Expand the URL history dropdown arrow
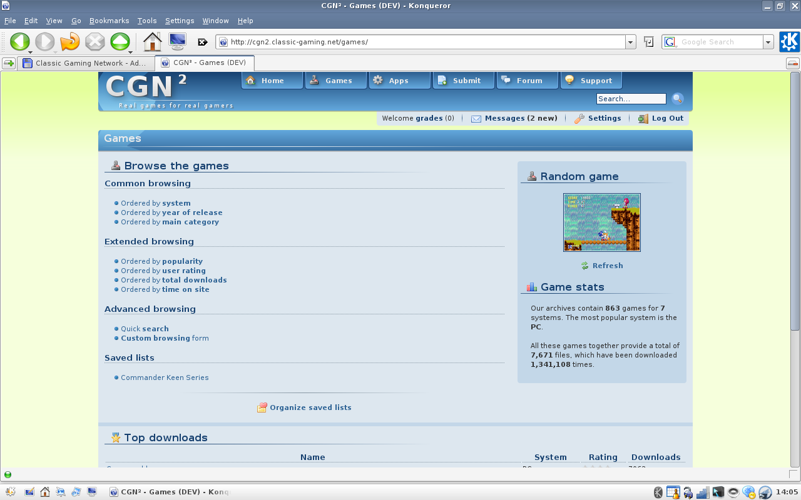The width and height of the screenshot is (801, 500). tap(630, 42)
